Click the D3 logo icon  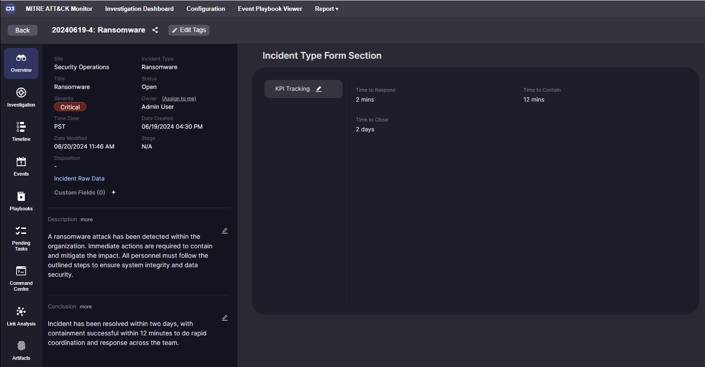point(10,9)
